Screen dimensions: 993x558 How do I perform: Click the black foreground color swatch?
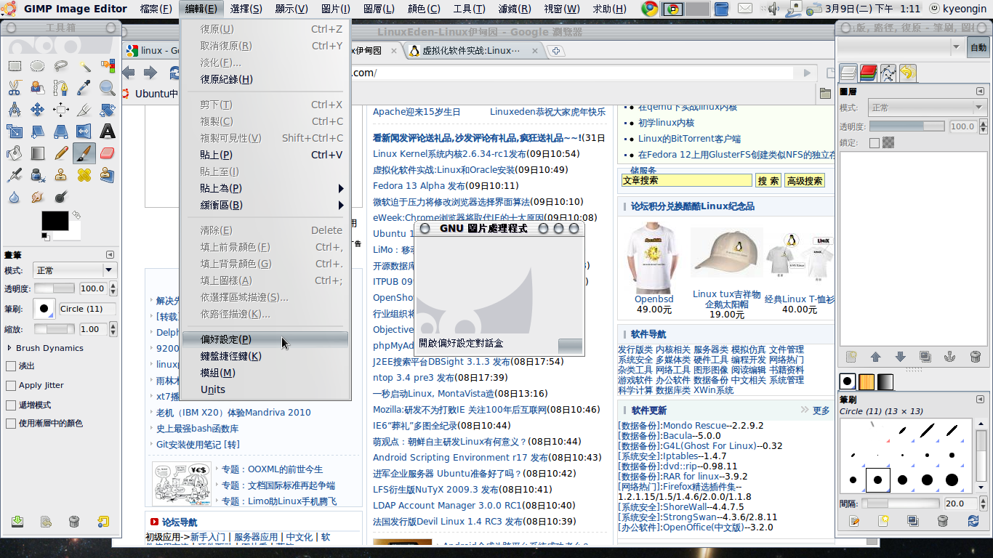pyautogui.click(x=55, y=221)
